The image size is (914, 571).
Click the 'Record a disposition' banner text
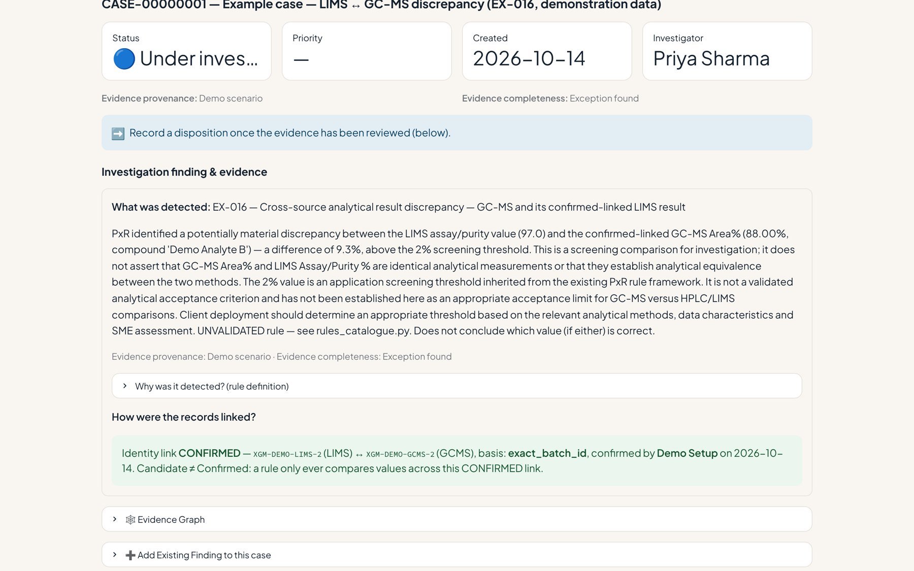pyautogui.click(x=290, y=133)
